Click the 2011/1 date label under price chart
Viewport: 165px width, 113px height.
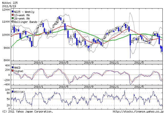point(114,62)
